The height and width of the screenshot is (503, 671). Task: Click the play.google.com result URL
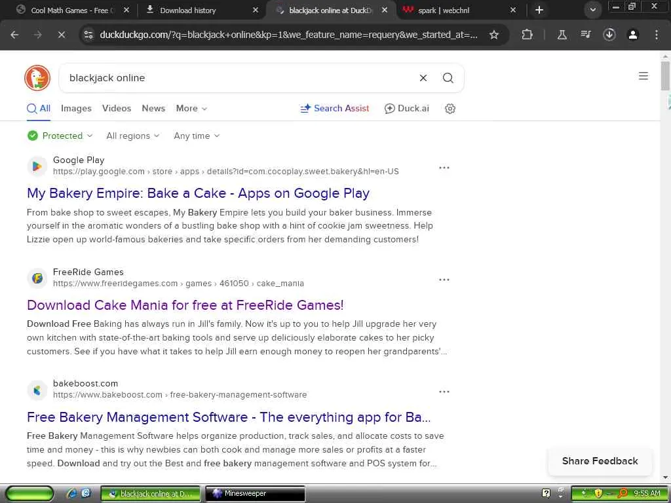point(226,172)
